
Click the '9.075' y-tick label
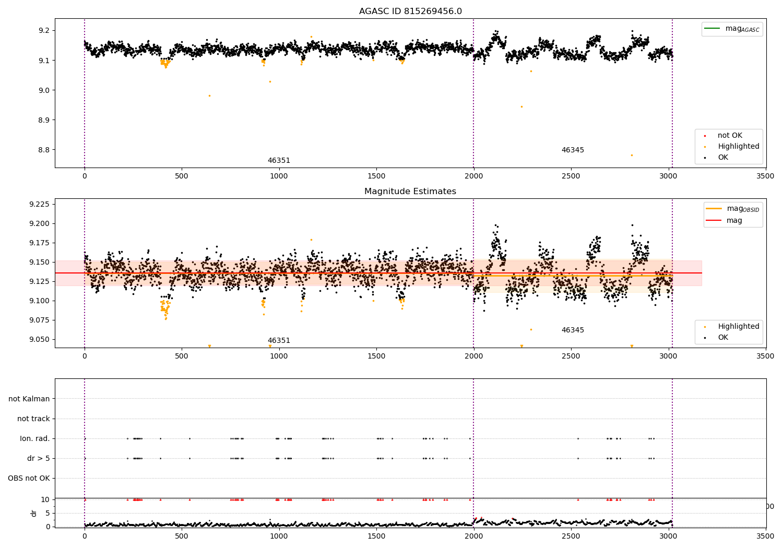coord(40,320)
